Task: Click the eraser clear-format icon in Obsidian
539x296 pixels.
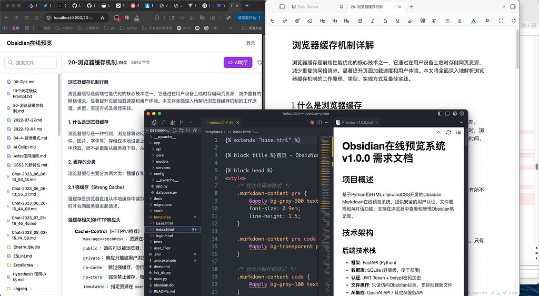Action: click(310, 21)
